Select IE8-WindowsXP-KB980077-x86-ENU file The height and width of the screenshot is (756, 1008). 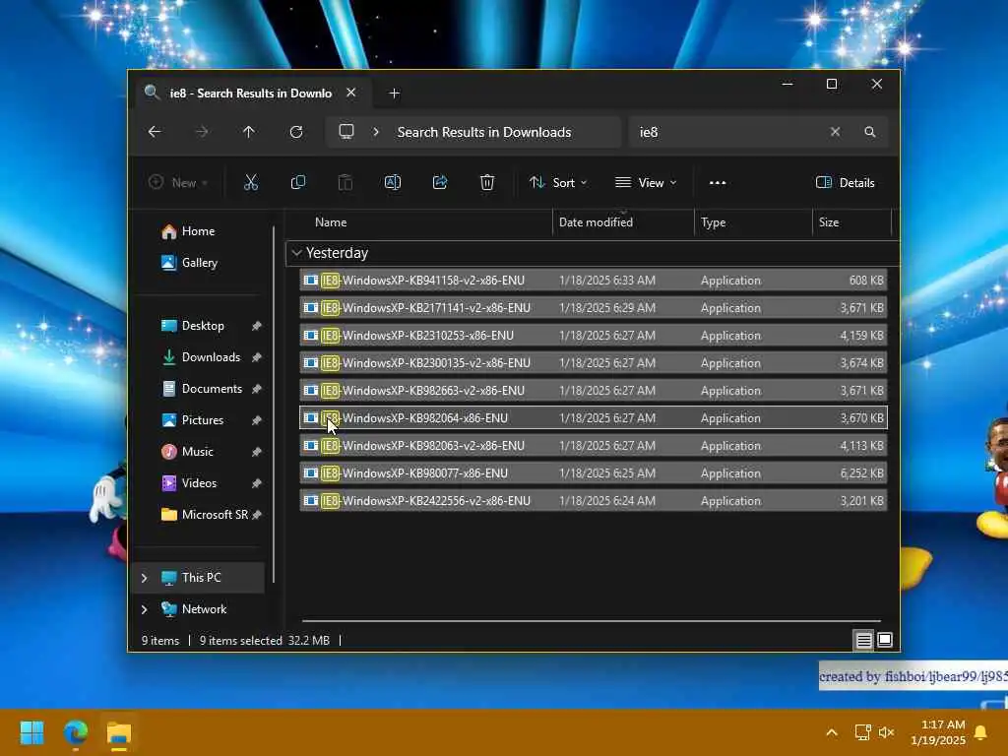coord(593,473)
